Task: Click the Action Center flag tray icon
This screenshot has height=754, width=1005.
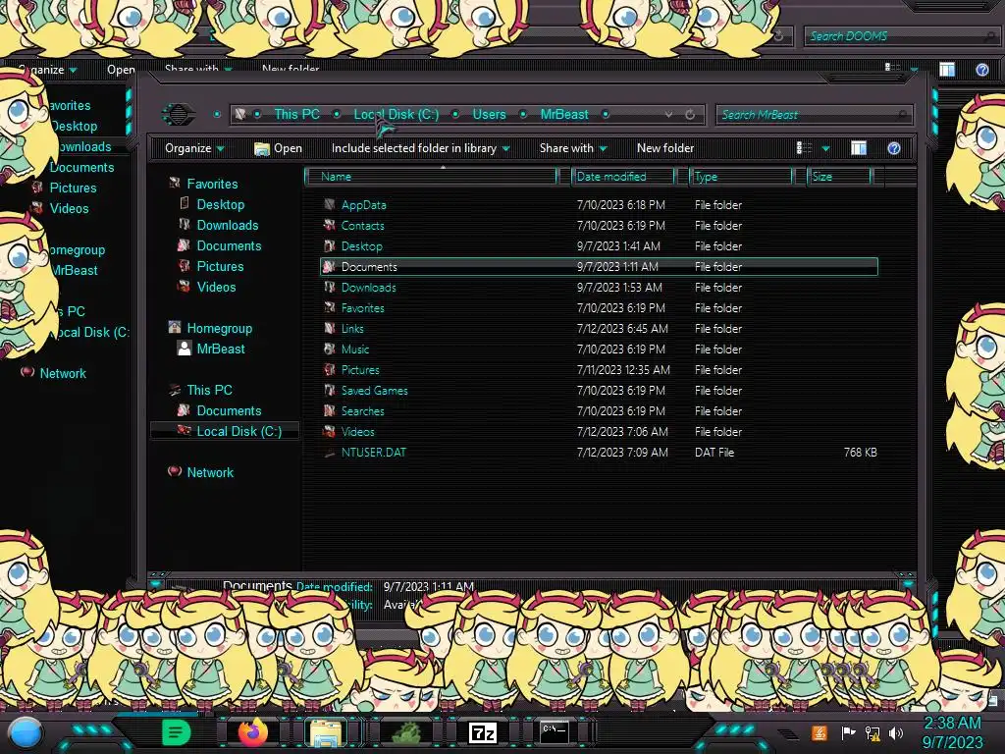Action: (848, 732)
